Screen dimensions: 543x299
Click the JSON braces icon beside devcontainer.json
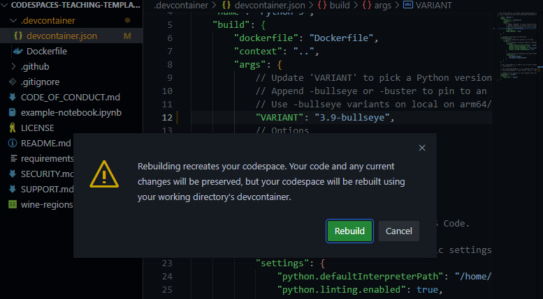click(18, 36)
